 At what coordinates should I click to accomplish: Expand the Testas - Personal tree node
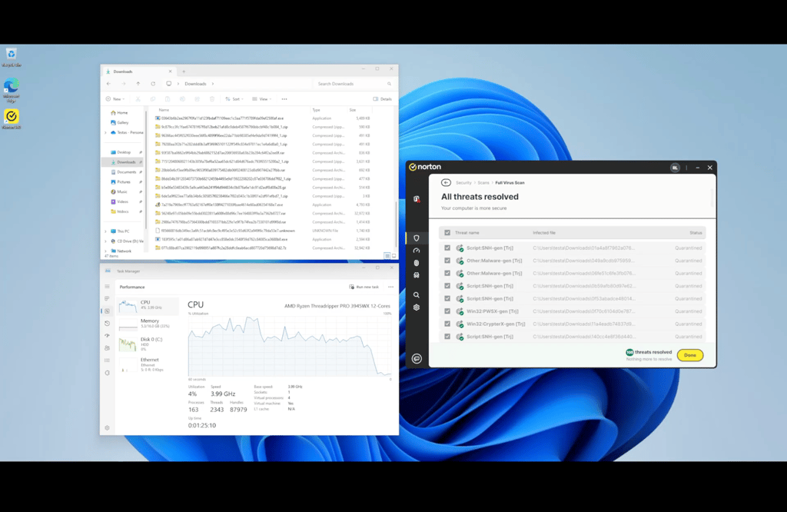pyautogui.click(x=105, y=132)
